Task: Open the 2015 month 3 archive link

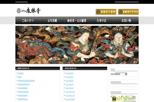Action: pyautogui.click(x=69, y=81)
